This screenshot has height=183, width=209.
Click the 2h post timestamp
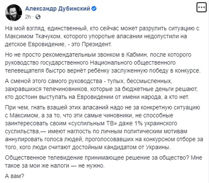pos(28,17)
